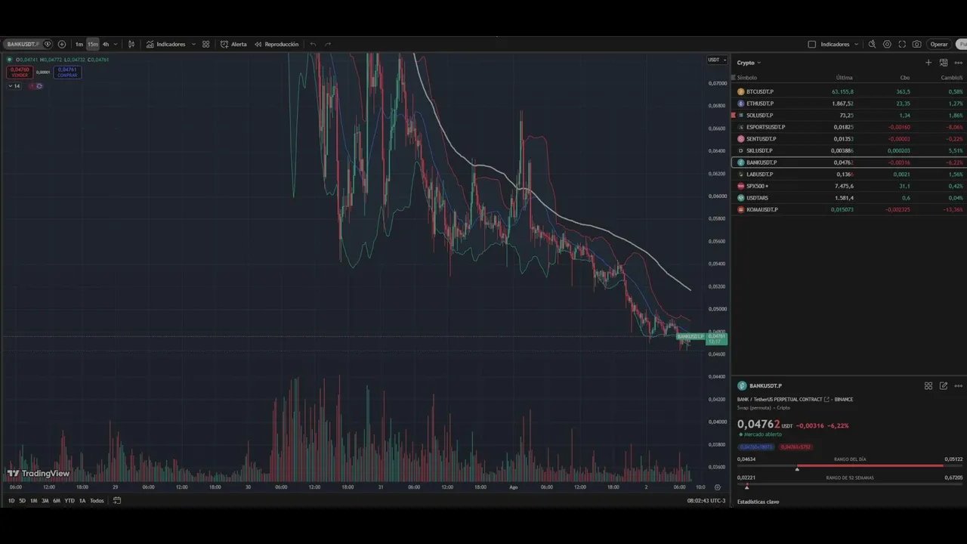This screenshot has width=967, height=544.
Task: Select BTCUSDT.P in the watchlist
Action: click(x=849, y=91)
